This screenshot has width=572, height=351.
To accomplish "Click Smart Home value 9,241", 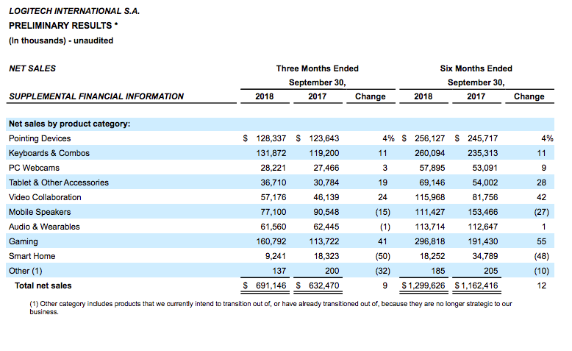I will coord(276,256).
